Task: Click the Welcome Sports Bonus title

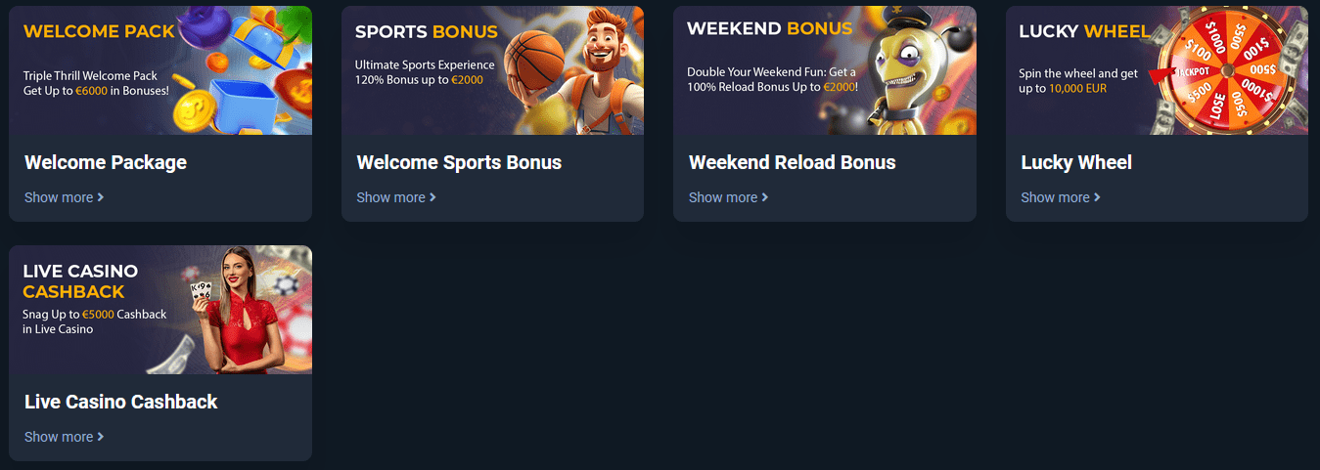Action: click(459, 162)
